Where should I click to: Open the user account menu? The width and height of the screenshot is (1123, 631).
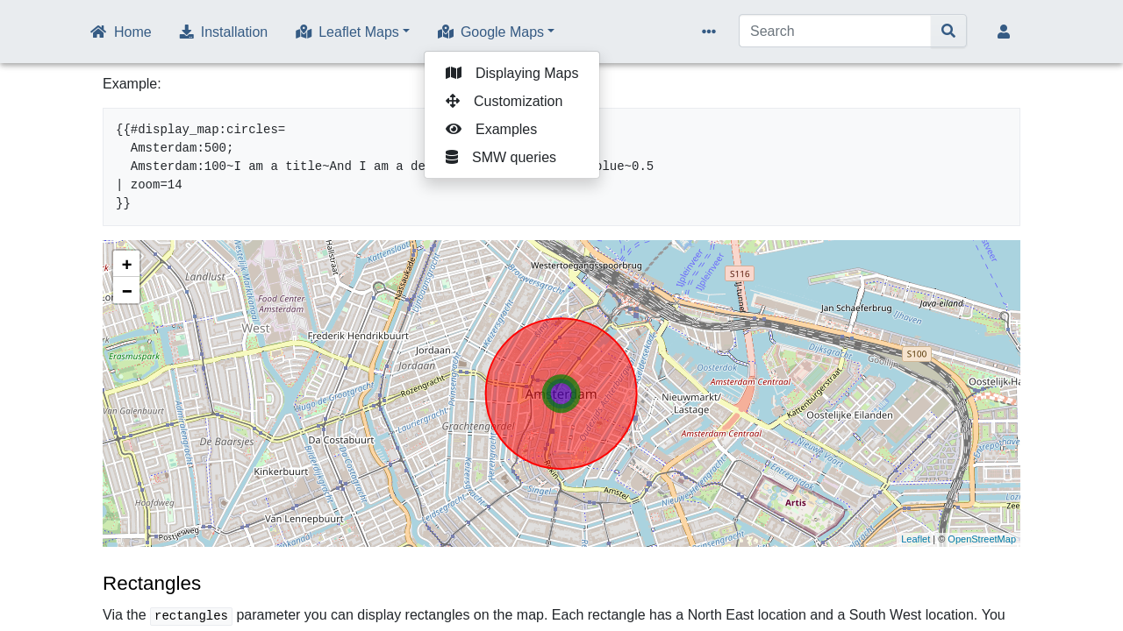pos(1004,32)
